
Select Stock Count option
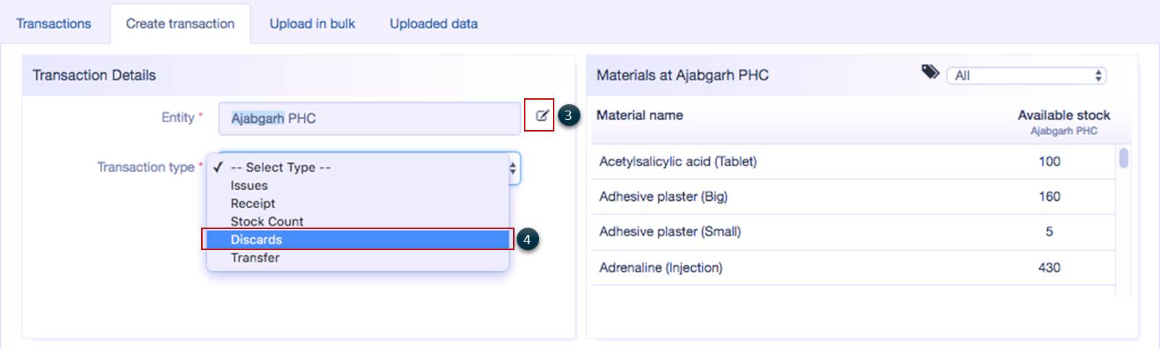coord(266,221)
